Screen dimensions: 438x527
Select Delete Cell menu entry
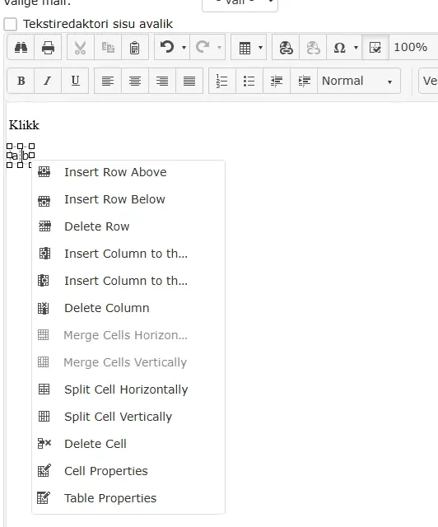coord(128,444)
